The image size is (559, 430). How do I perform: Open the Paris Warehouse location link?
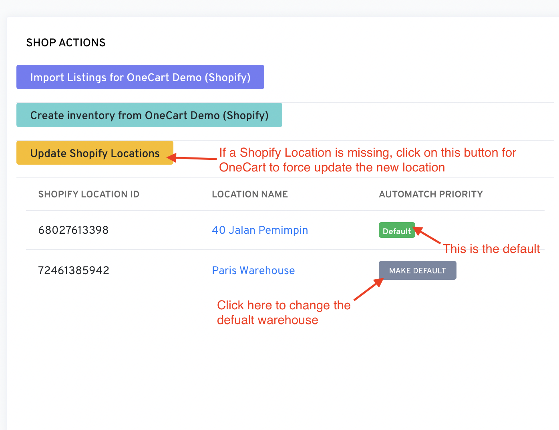tap(253, 271)
